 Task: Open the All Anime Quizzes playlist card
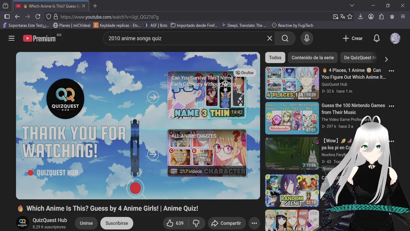coord(207,153)
